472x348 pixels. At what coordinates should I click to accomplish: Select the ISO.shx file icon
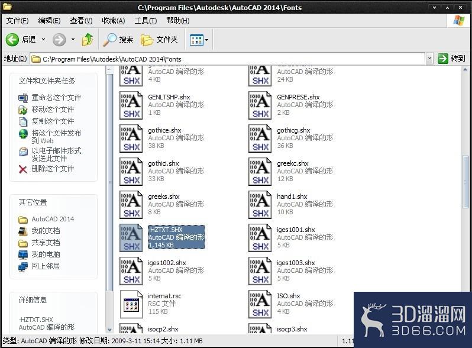coord(260,304)
